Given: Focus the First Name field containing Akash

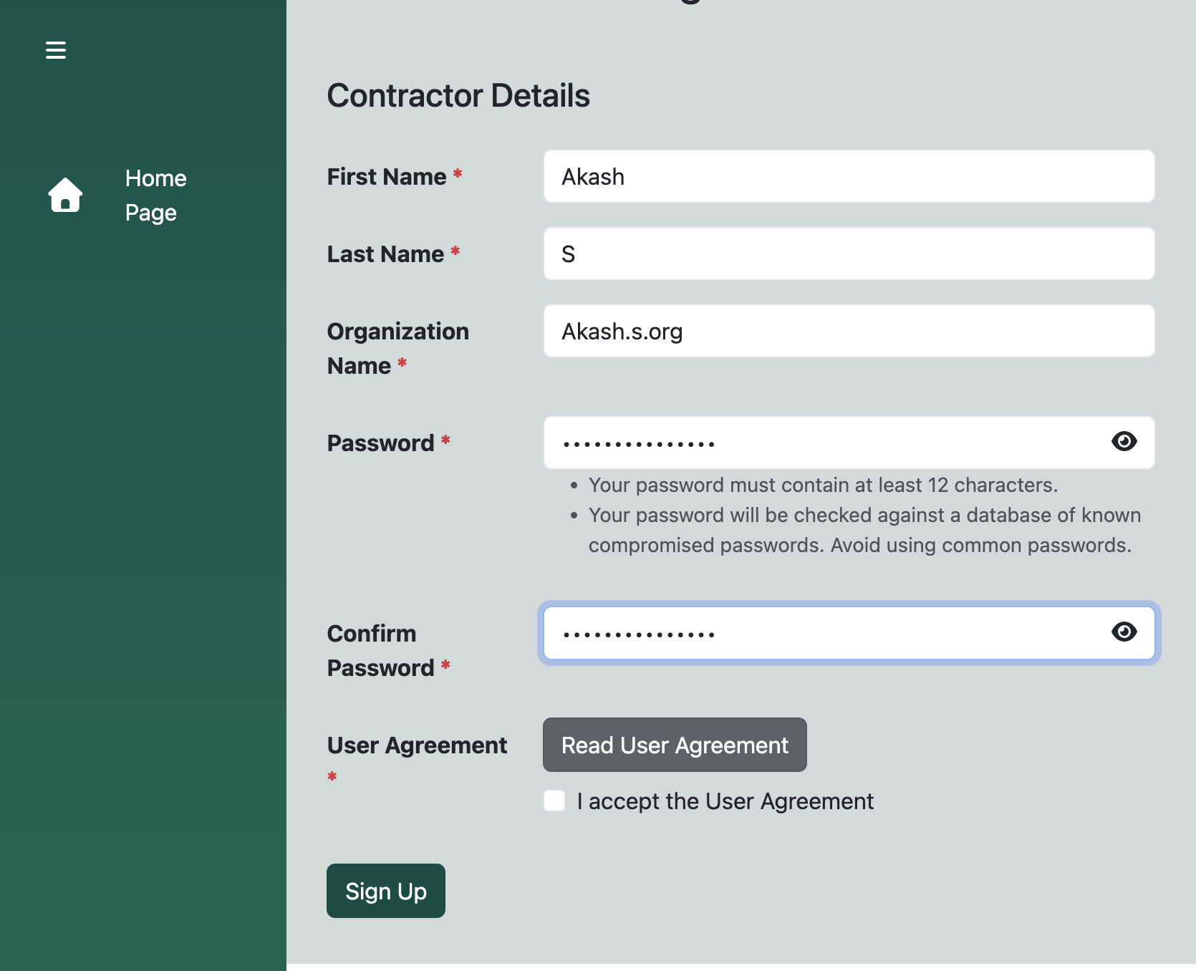Looking at the screenshot, I should 849,176.
